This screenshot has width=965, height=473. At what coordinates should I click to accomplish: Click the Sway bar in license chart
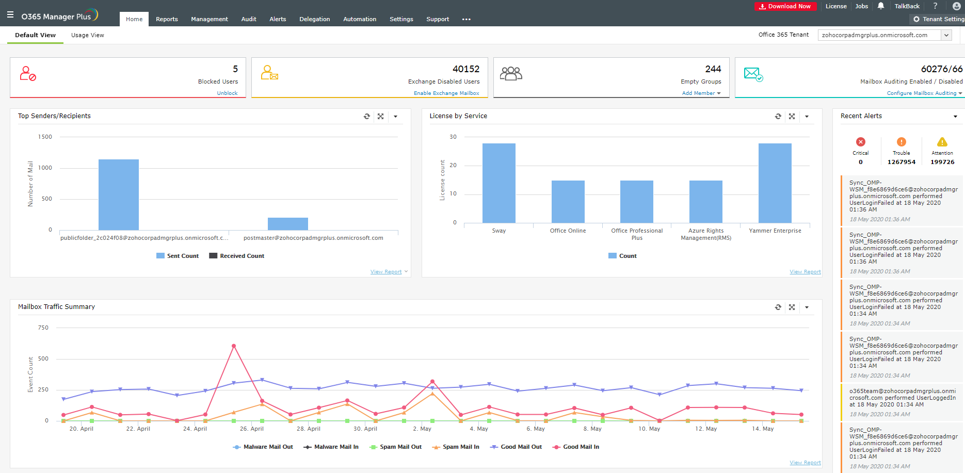tap(498, 183)
